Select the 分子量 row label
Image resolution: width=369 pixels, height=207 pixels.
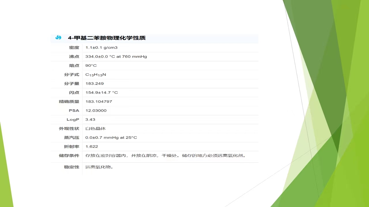point(71,84)
